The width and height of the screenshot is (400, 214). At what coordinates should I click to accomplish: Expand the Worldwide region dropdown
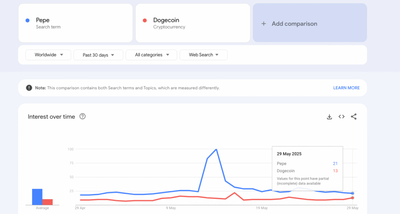(48, 55)
